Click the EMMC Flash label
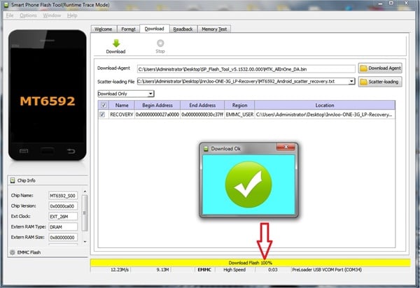The width and height of the screenshot is (420, 288). 29,252
